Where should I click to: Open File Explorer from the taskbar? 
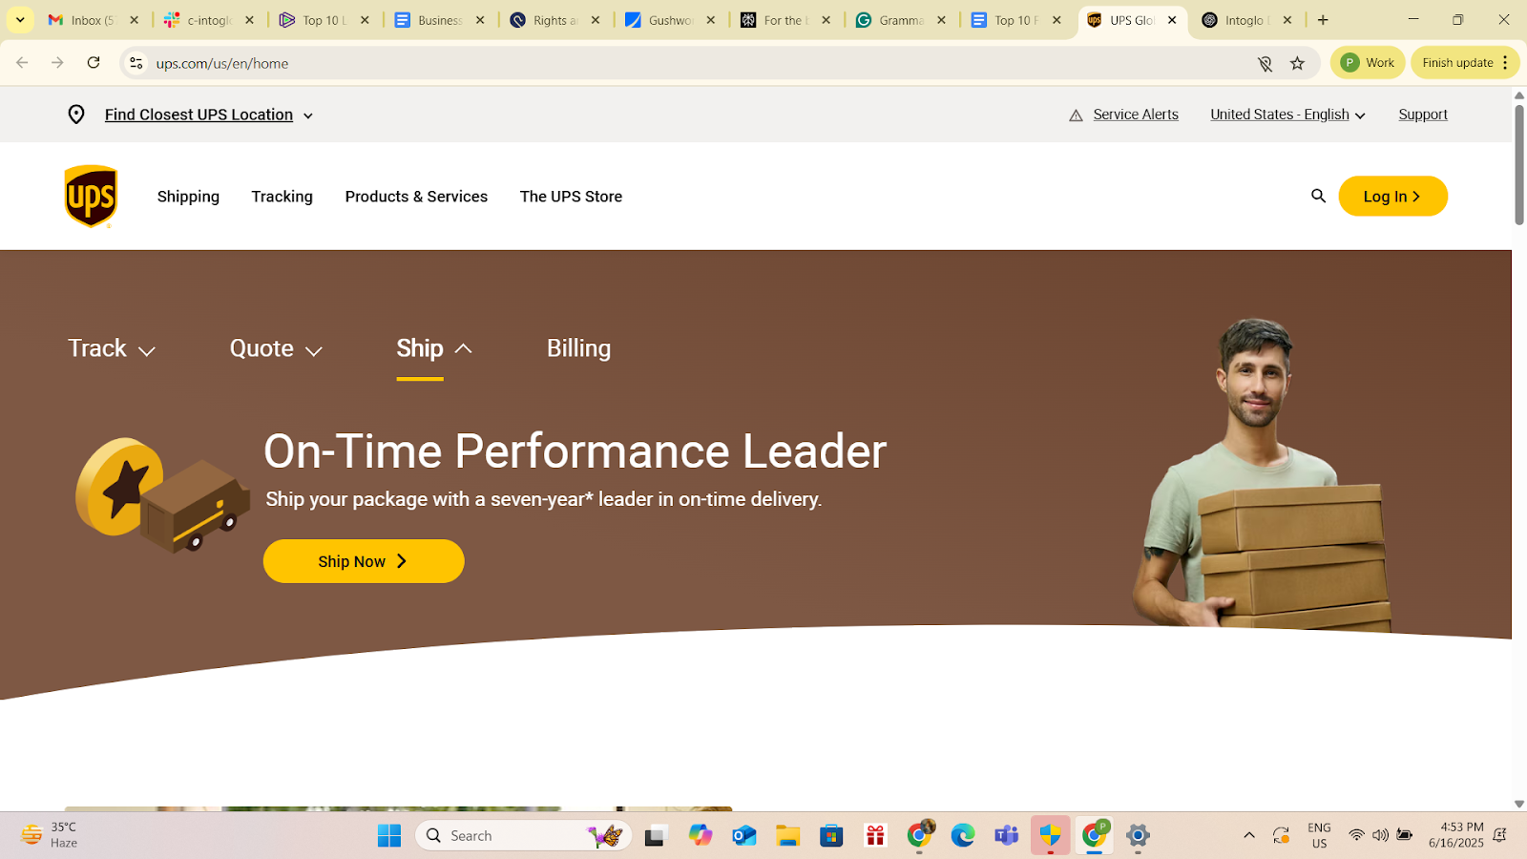pyautogui.click(x=787, y=836)
